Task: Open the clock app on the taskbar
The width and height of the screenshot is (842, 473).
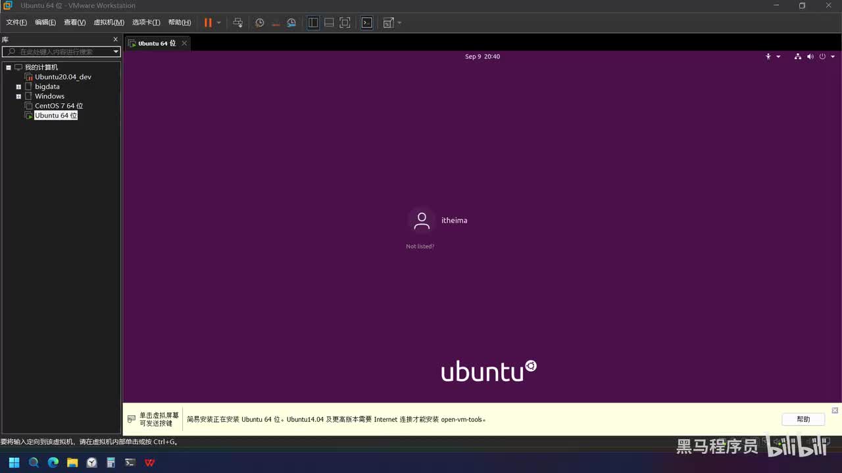Action: (x=92, y=462)
